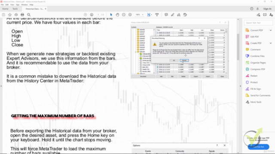This screenshot has height=154, width=275.
Task: Expand the left navigation pane arrow
Action: [1, 86]
